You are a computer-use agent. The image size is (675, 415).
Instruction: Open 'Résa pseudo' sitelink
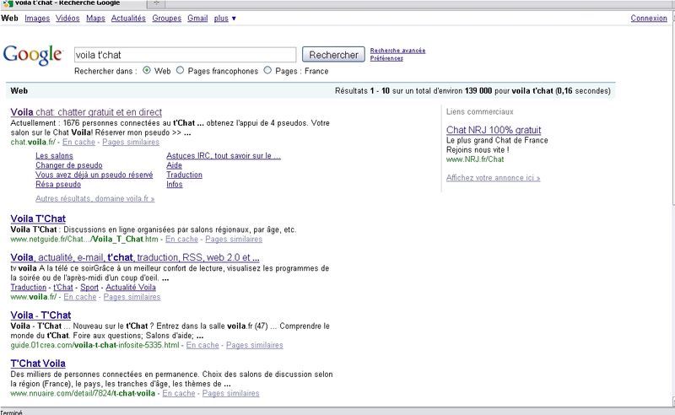(58, 184)
